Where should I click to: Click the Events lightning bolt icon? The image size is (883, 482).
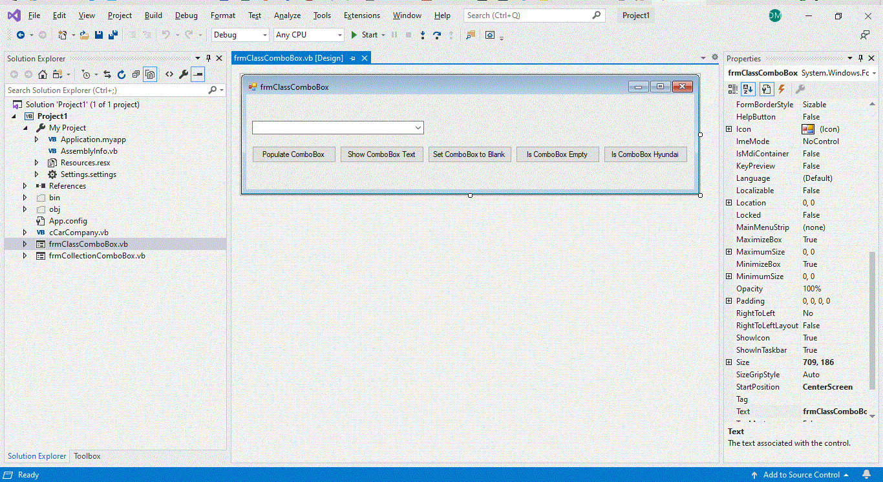pyautogui.click(x=782, y=89)
